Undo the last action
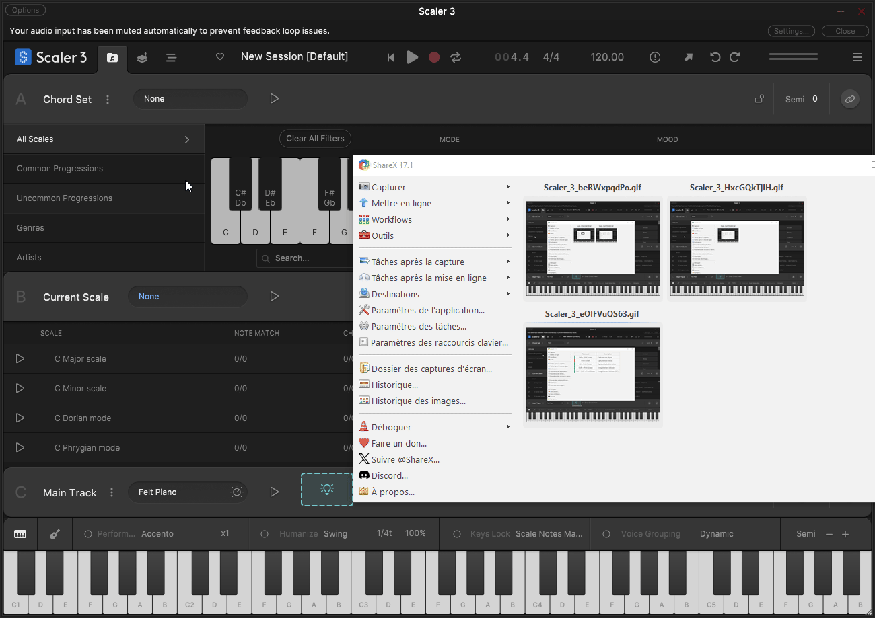The height and width of the screenshot is (618, 875). 715,58
